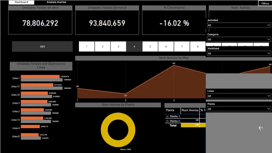
Task: Click the Num Averias by Planta title
Action: point(118,105)
